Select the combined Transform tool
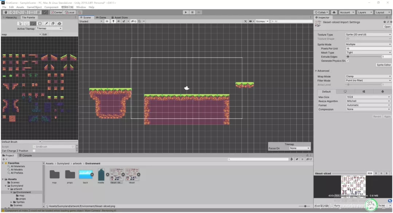 (38, 12)
